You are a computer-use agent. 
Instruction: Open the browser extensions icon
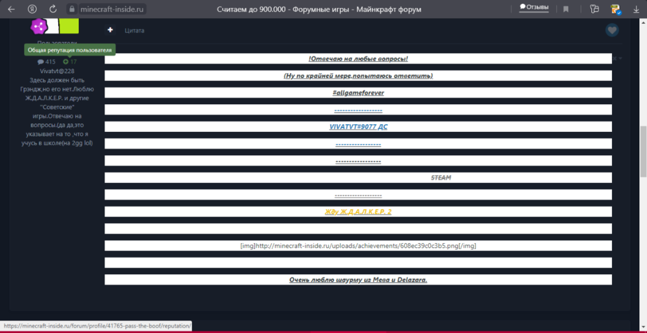(x=595, y=9)
